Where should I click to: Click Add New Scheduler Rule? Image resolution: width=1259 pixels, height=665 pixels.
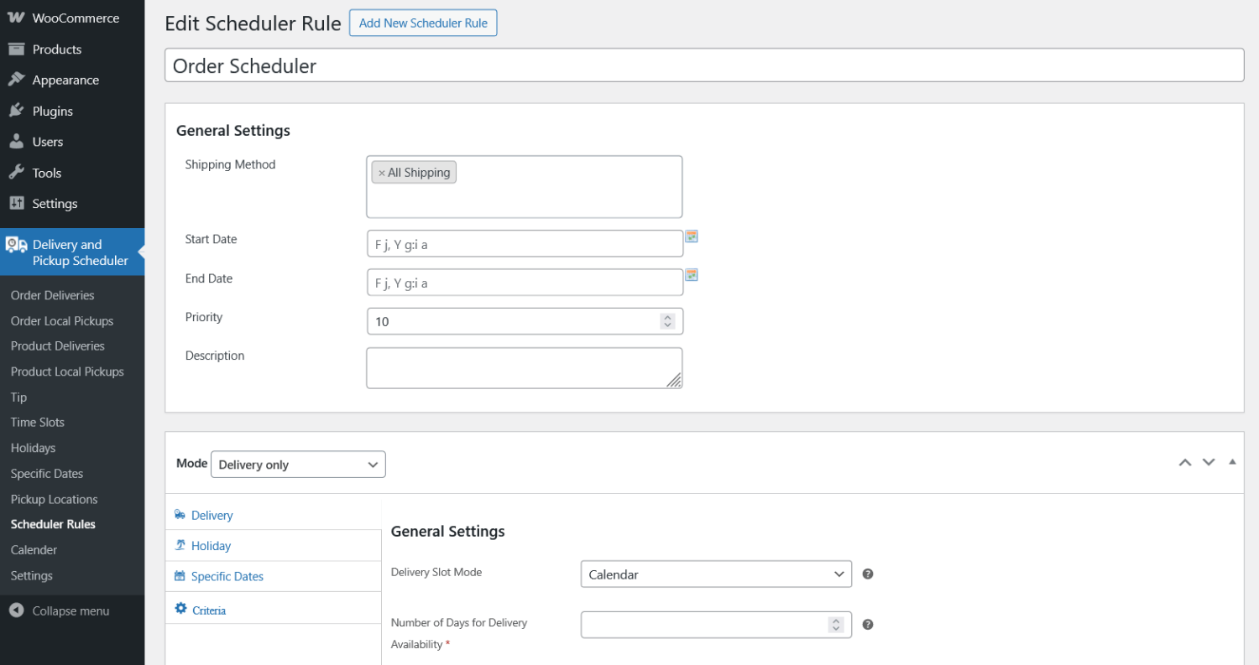423,23
